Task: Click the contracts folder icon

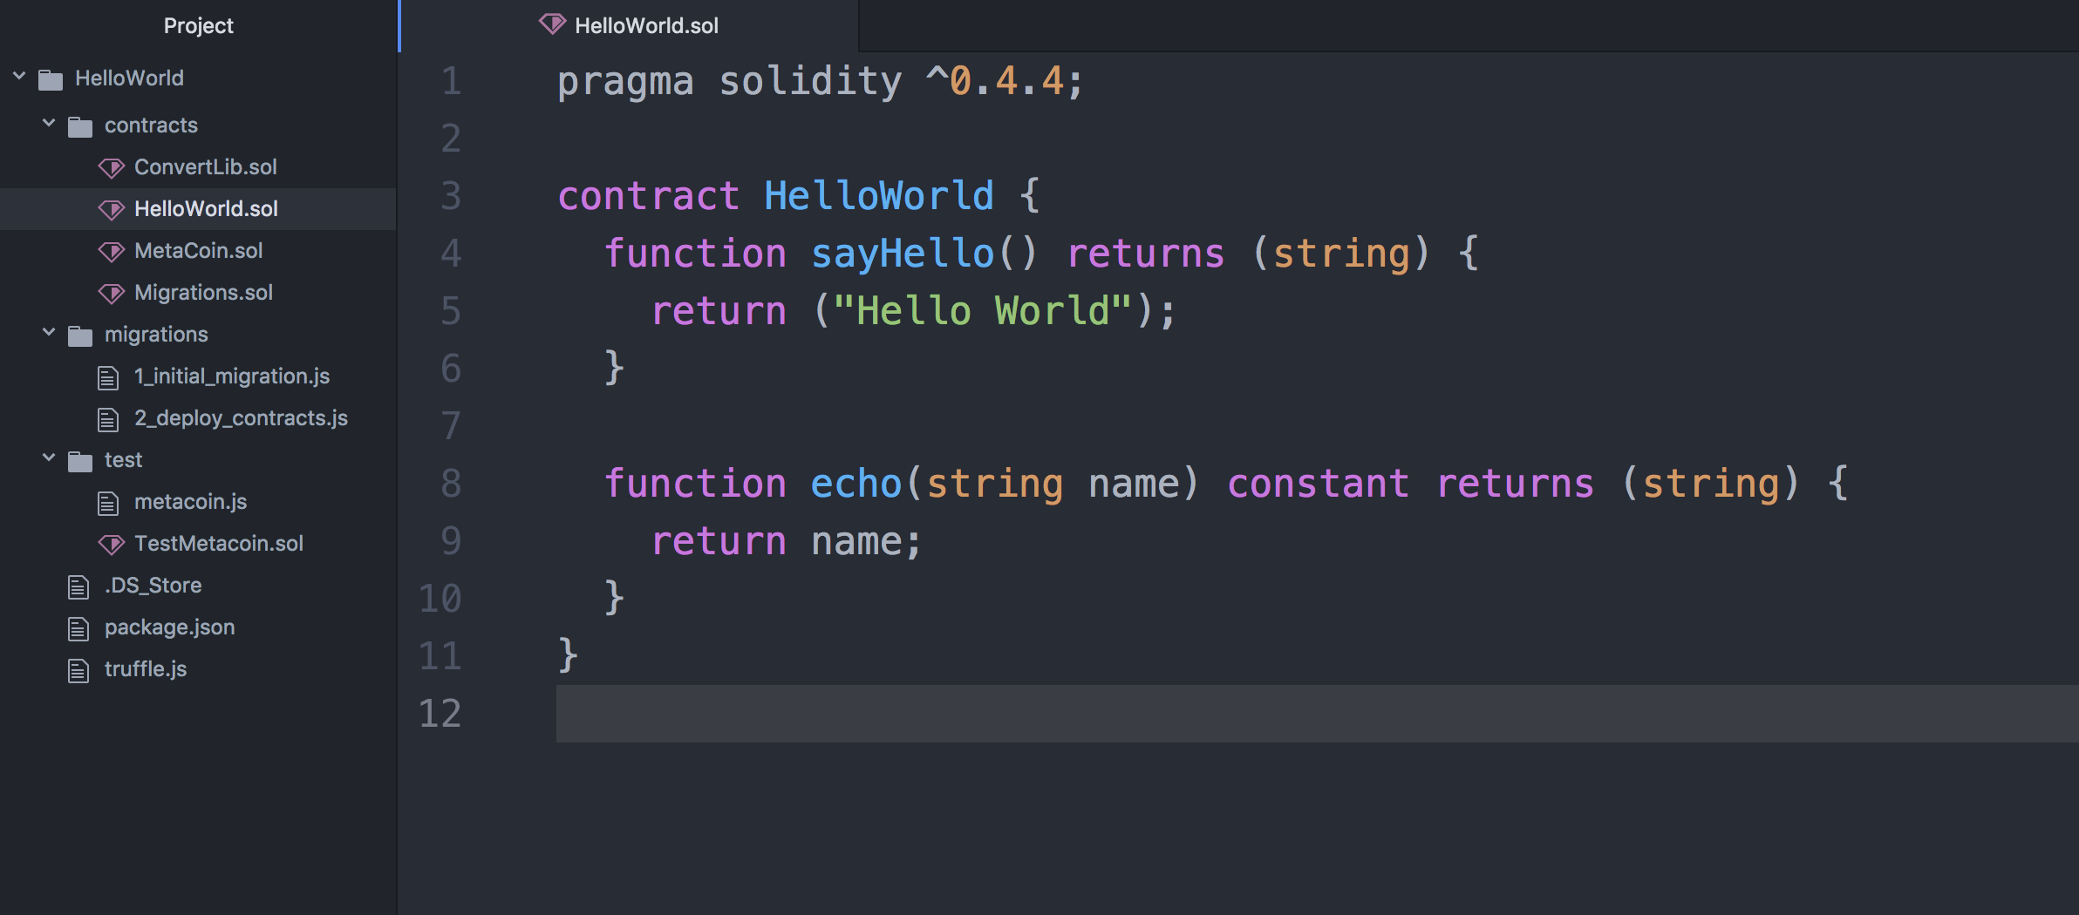Action: (80, 126)
